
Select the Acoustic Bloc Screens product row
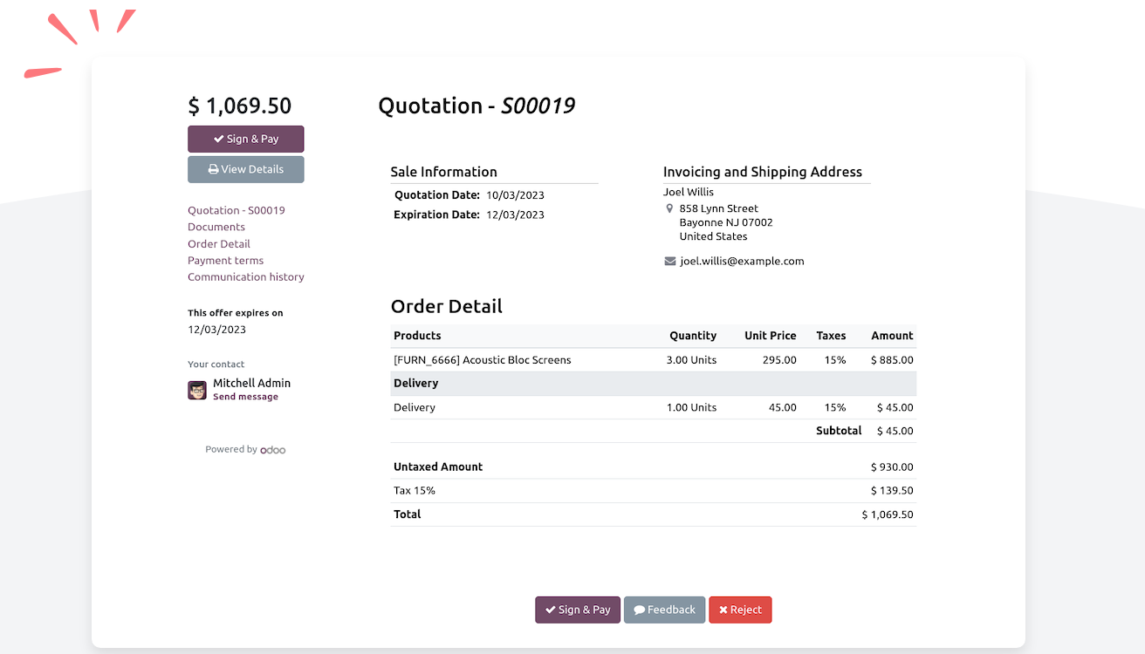pos(483,360)
